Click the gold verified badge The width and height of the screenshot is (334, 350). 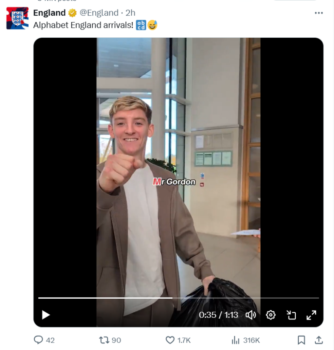(x=73, y=13)
